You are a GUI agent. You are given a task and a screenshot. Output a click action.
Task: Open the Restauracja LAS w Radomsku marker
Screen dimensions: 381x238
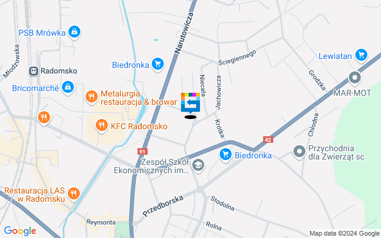pyautogui.click(x=74, y=194)
